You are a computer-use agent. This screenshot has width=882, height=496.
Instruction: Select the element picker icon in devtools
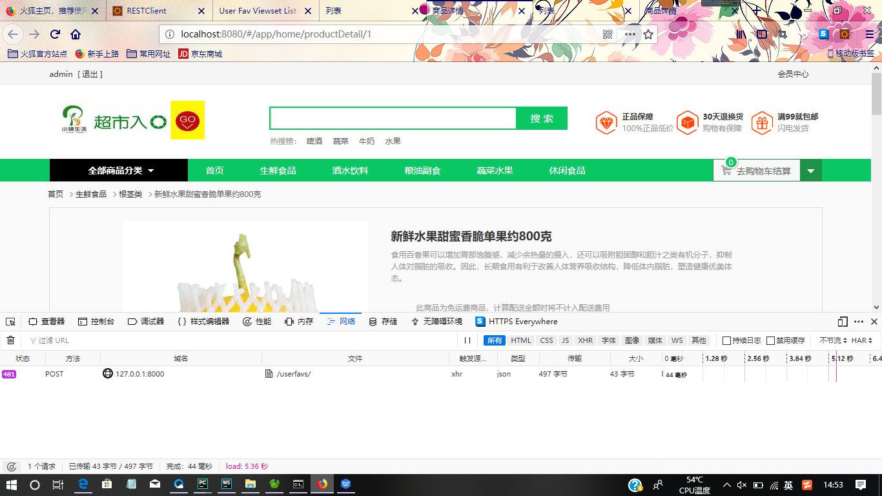[10, 321]
